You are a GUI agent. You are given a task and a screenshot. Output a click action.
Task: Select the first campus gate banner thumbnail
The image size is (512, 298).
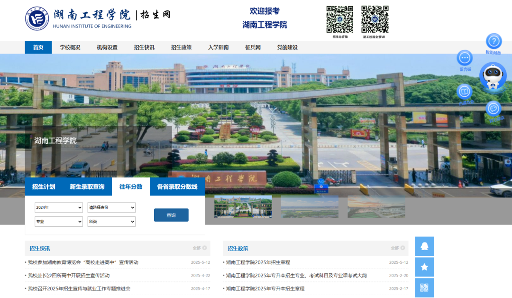point(243,206)
